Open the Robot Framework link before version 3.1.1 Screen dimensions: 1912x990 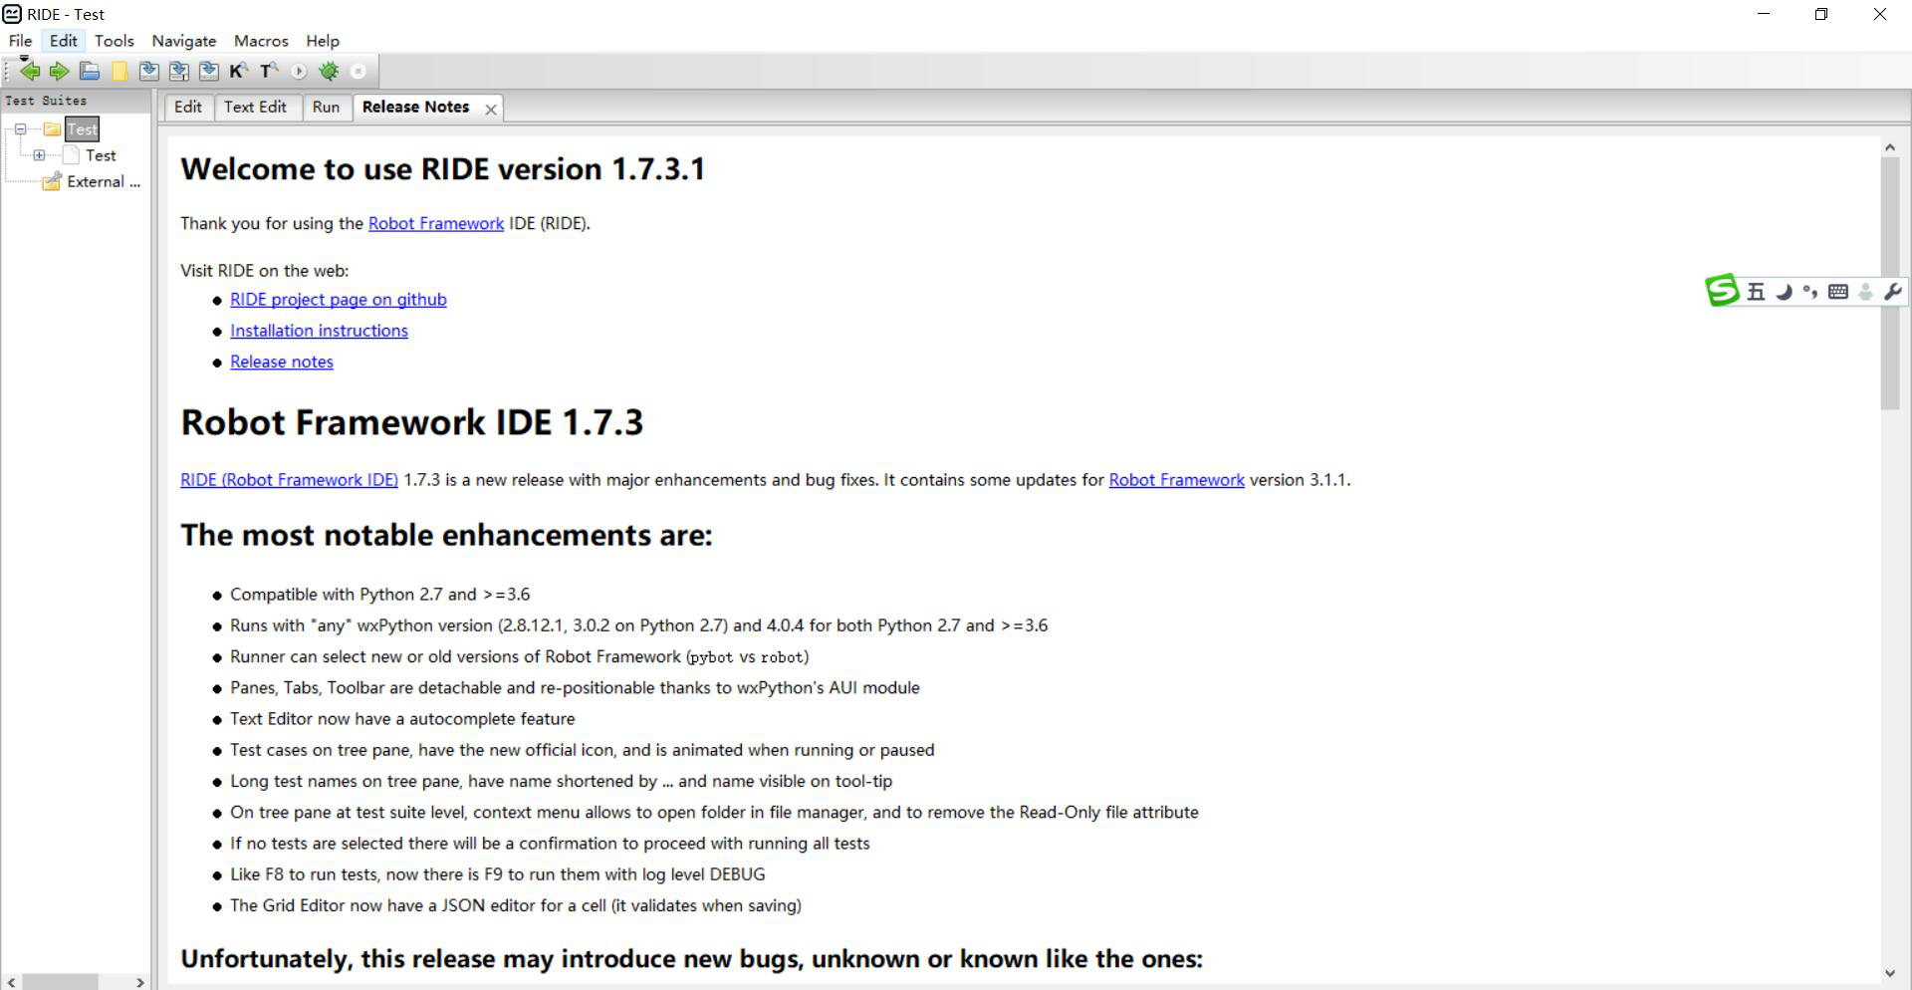[x=1176, y=480]
